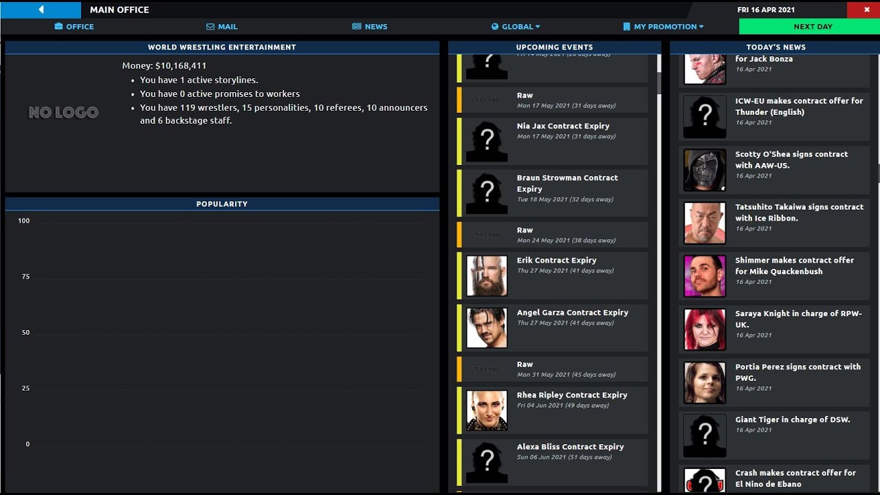Click Saraya Knight's portrait
880x495 pixels.
(705, 329)
